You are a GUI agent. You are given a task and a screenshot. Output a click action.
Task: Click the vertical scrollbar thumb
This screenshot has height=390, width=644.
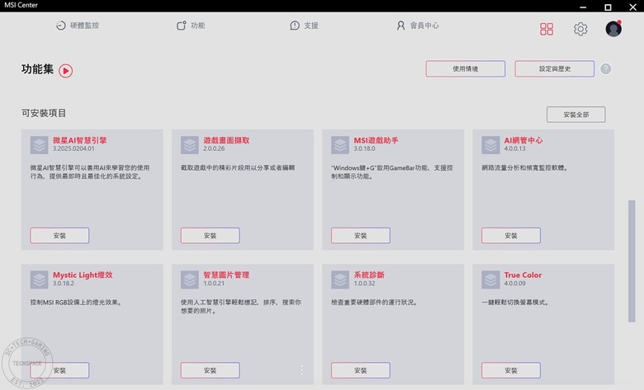(x=632, y=261)
